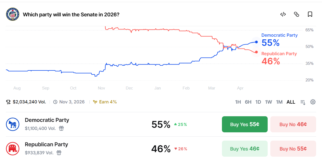The width and height of the screenshot is (322, 165).
Task: Click the US Senate seal image
Action: [13, 14]
